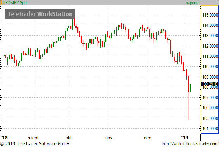Click the 104,0000 price axis label

click(210, 128)
